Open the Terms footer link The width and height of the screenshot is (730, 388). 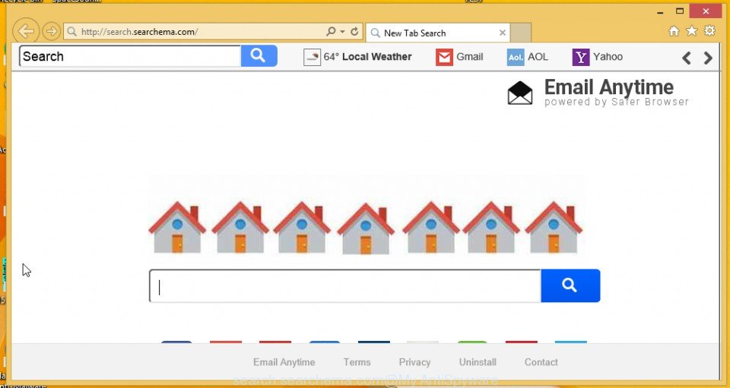(x=357, y=362)
